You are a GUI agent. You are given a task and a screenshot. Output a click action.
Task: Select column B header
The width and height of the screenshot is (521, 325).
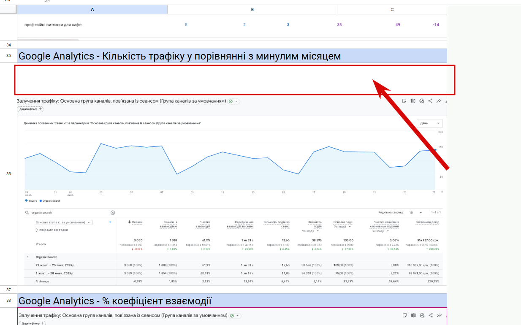(x=252, y=9)
